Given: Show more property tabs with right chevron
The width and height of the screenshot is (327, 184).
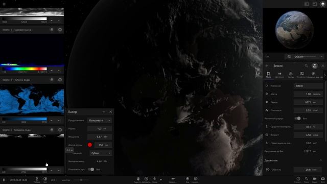Looking at the screenshot, I should point(325,75).
